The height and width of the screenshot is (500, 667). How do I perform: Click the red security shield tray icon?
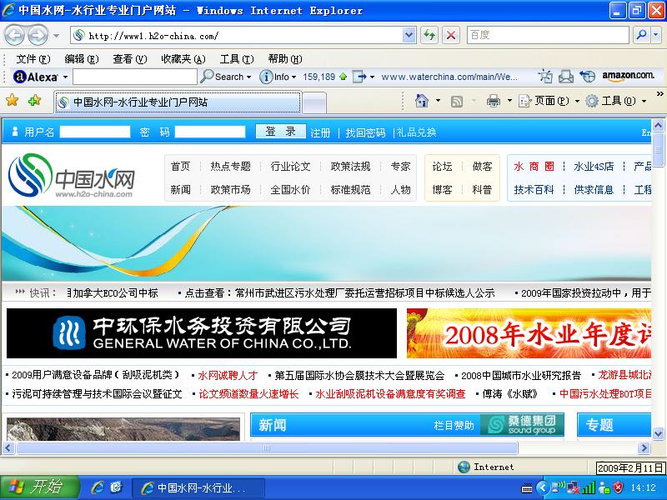pos(618,487)
